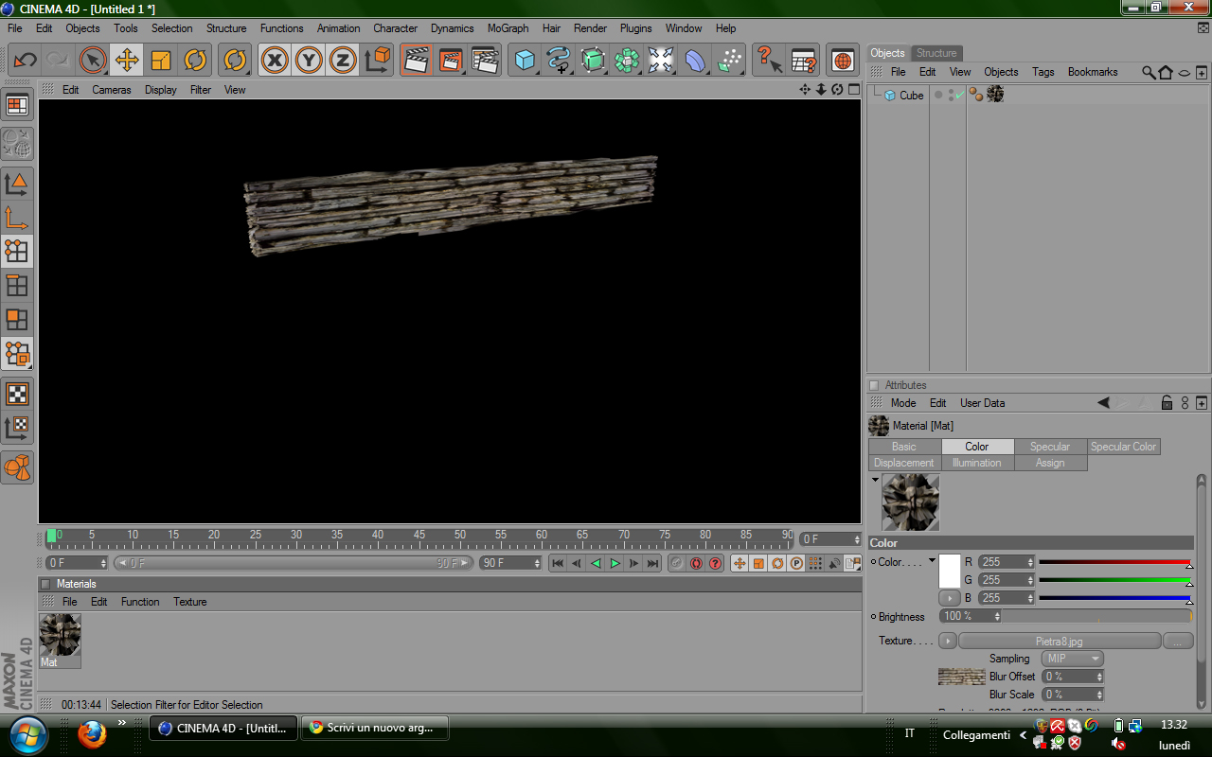Screen dimensions: 1212x757
Task: Collapse the material preview triangle
Action: click(x=875, y=480)
